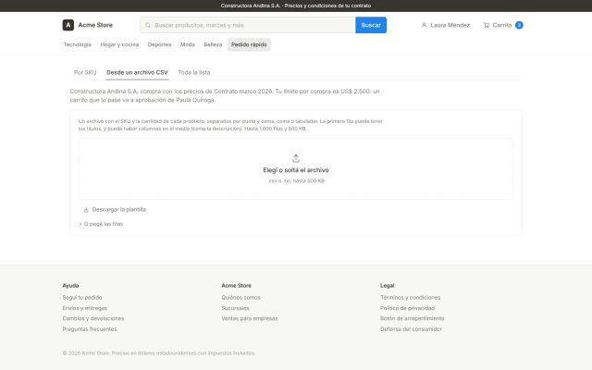Open Seguí tu pedido footer link
Screen dimensions: 592x370
pos(82,298)
